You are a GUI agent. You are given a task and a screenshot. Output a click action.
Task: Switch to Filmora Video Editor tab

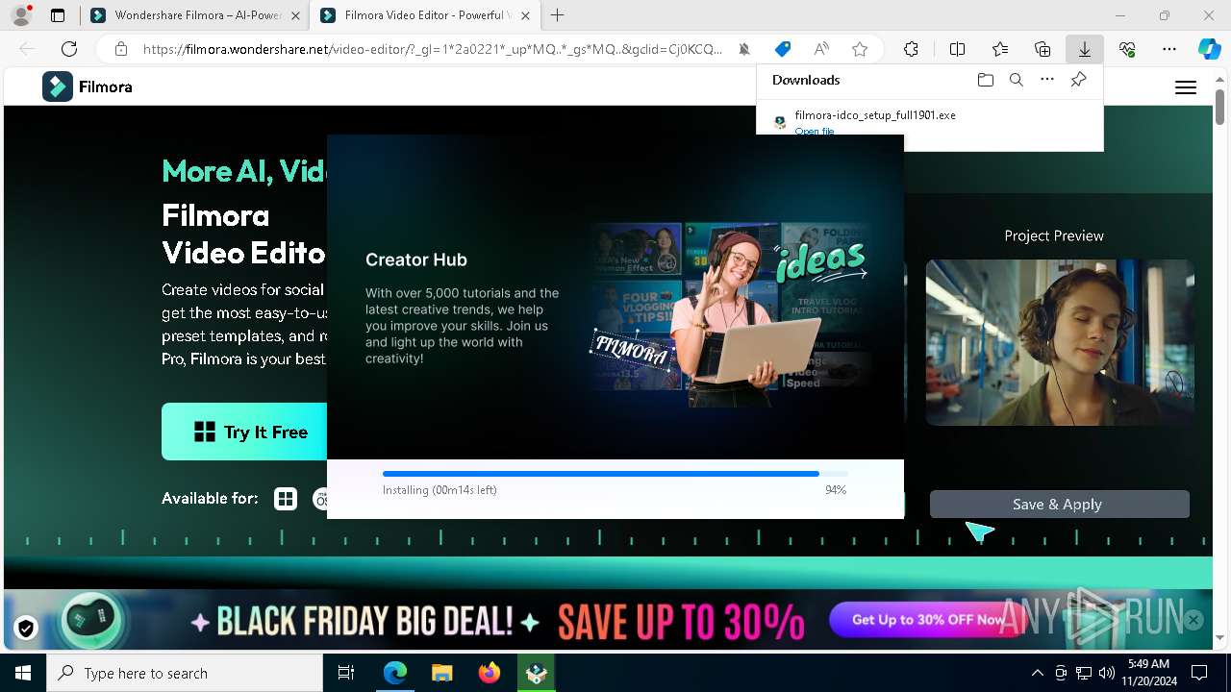[423, 15]
